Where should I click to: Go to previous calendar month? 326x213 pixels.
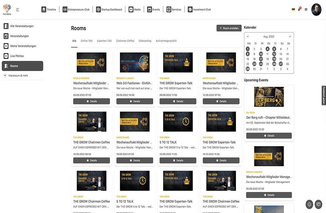248,36
